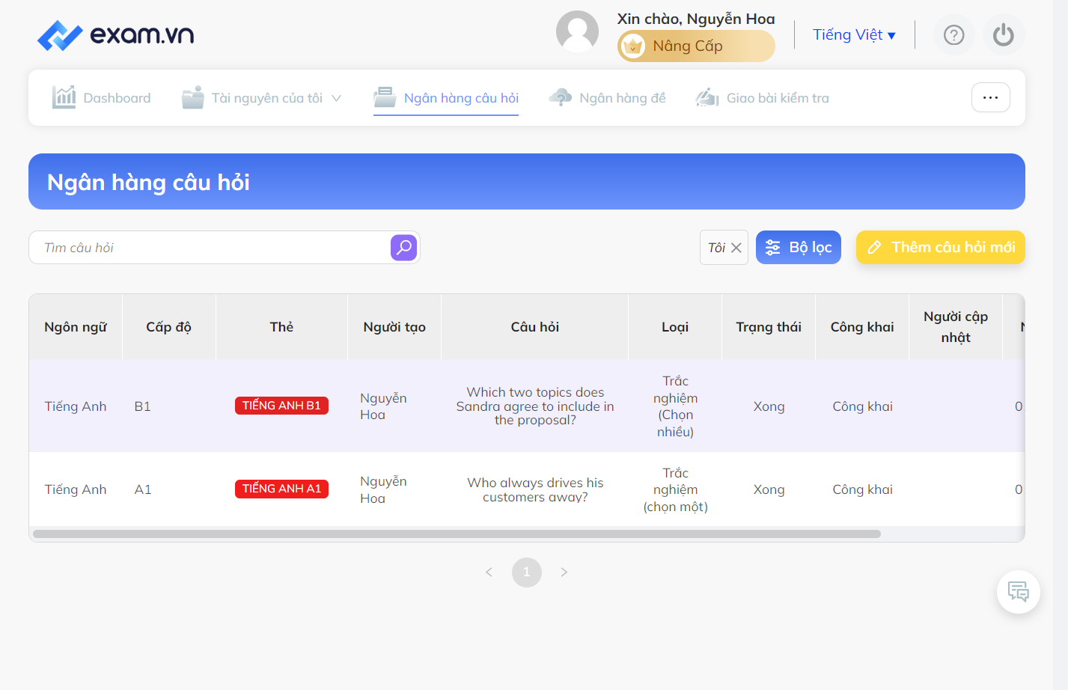Go to next page arrow

click(564, 573)
